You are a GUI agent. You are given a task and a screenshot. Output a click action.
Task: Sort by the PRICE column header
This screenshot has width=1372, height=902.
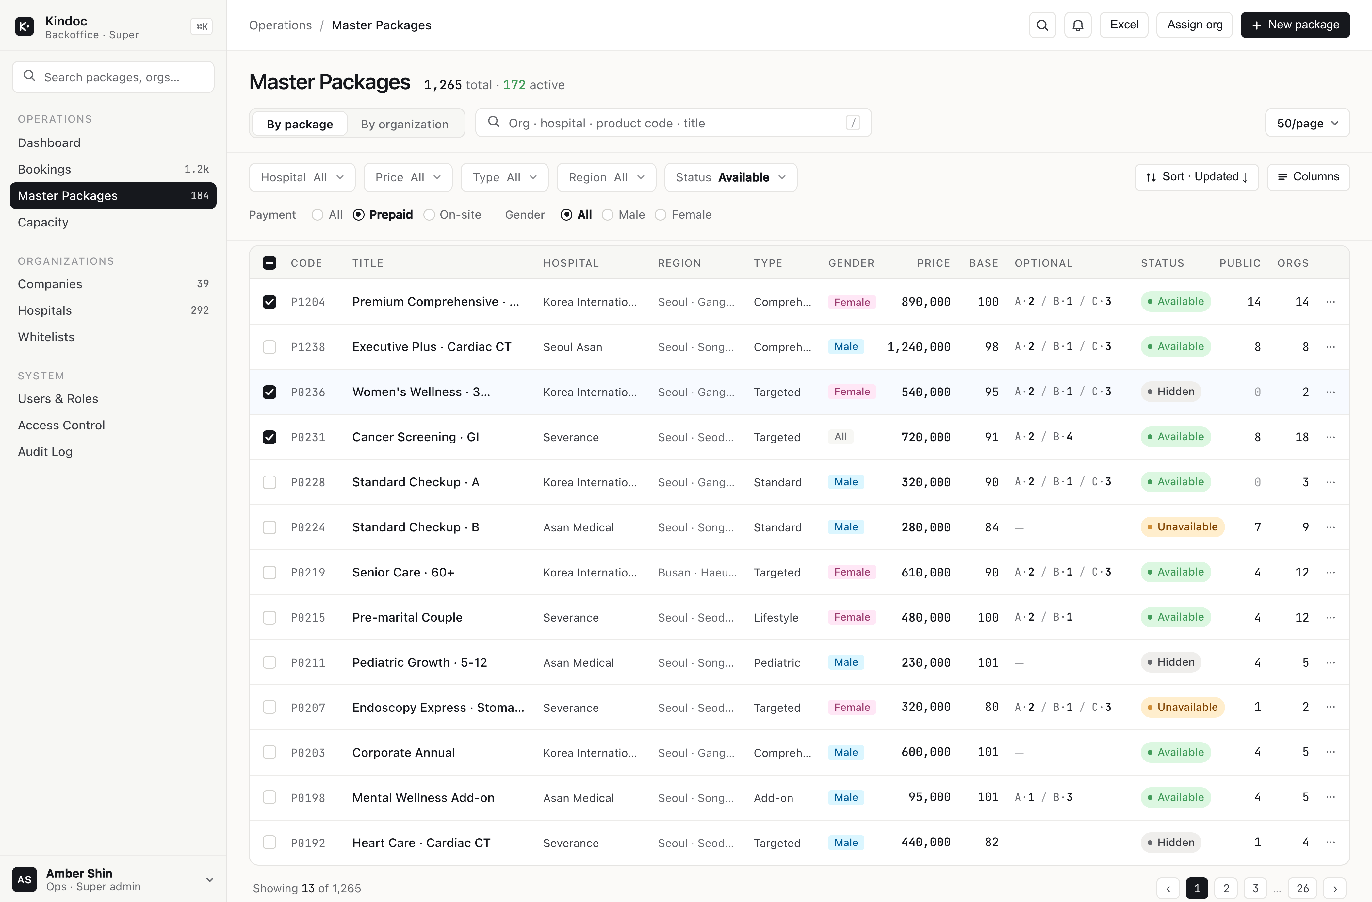coord(933,263)
